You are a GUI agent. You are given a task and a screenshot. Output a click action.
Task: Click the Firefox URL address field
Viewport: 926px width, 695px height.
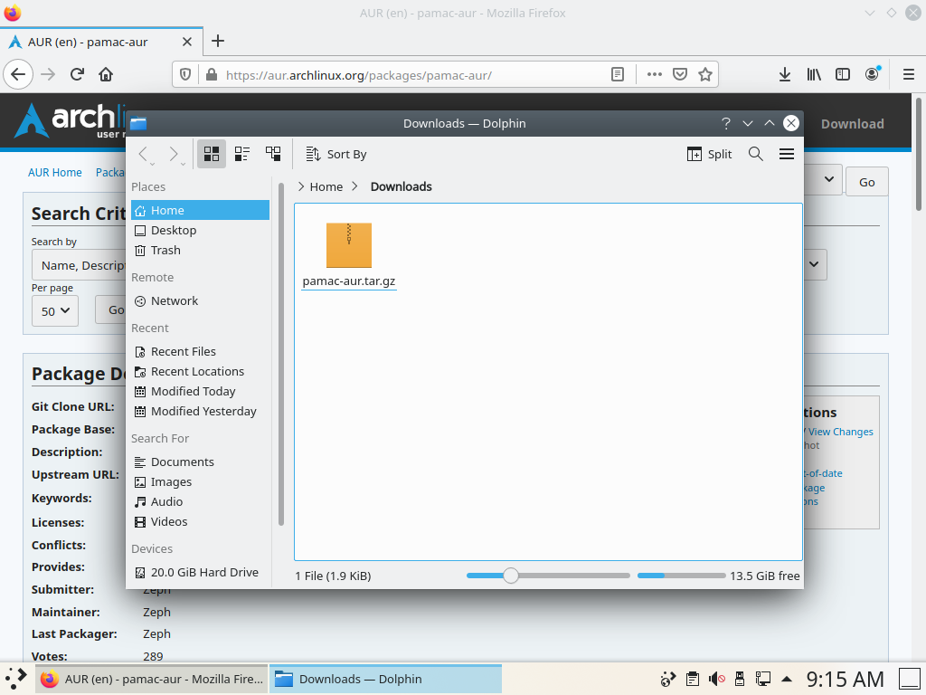tap(413, 75)
